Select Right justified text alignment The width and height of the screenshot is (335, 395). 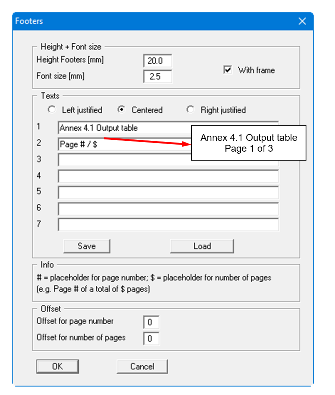[191, 110]
